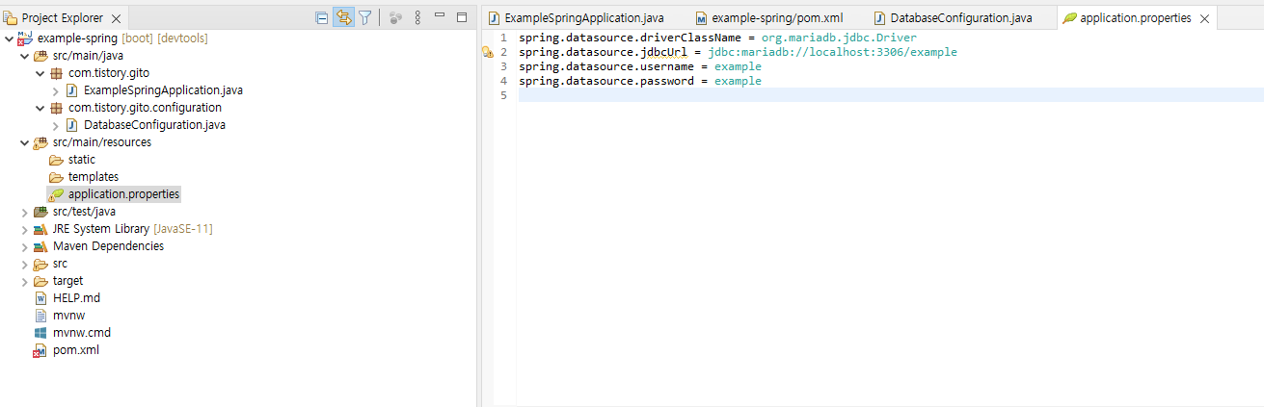Expand the src folder node
Viewport: 1264px width, 407px height.
[24, 264]
